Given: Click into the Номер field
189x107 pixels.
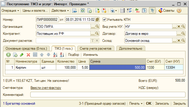Looking at the screenshot, I should (x=47, y=20).
